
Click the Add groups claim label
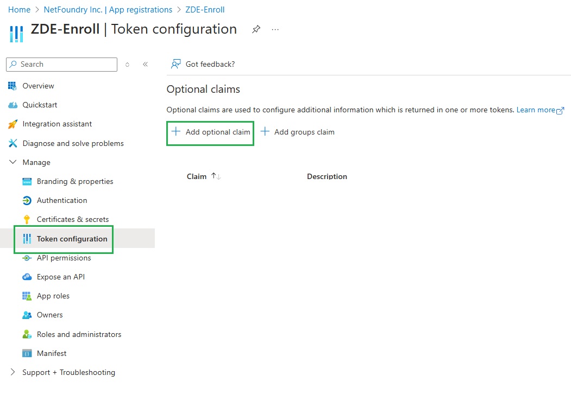coord(304,132)
